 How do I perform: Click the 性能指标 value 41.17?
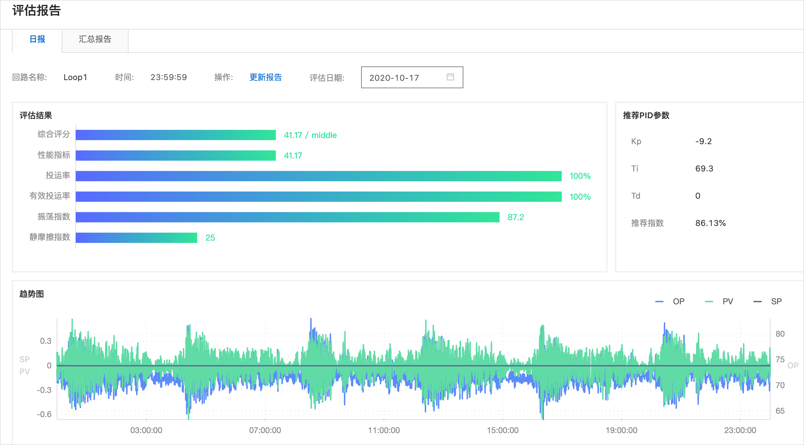click(x=293, y=156)
